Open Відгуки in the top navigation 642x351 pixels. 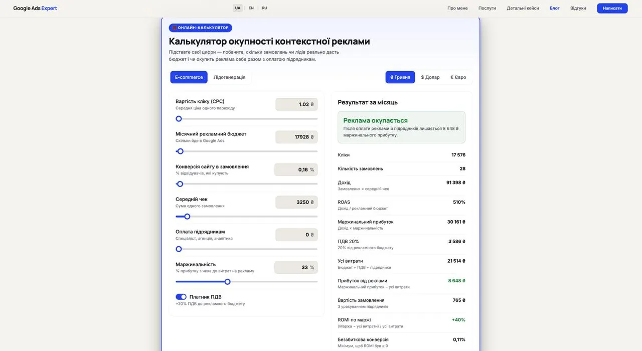(578, 8)
